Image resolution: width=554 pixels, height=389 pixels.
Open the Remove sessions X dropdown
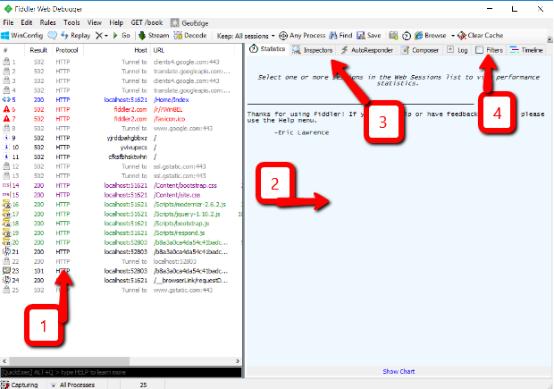[102, 36]
